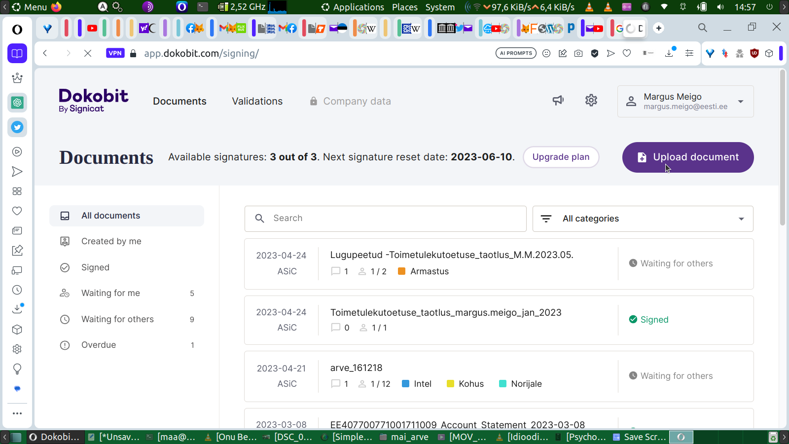Viewport: 789px width, 444px height.
Task: Open the Dokobit settings gear icon
Action: click(x=591, y=101)
